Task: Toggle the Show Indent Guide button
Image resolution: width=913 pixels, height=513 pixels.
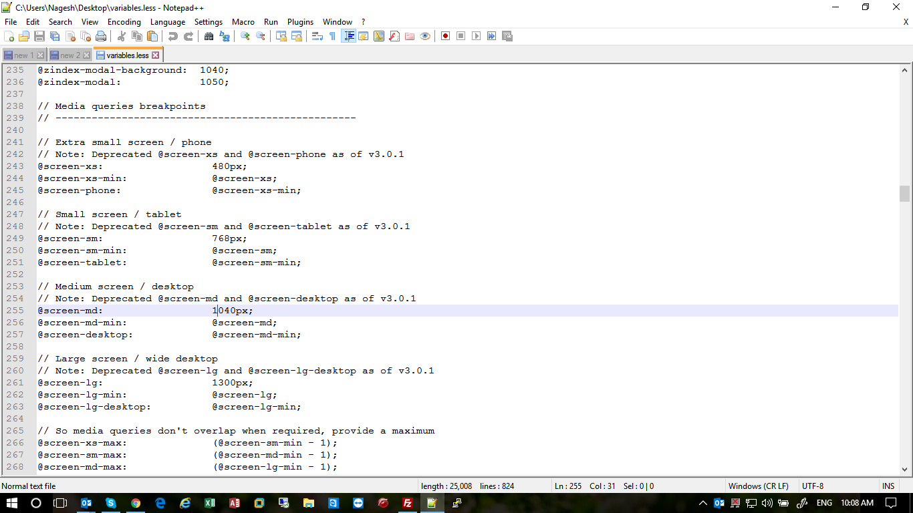Action: pyautogui.click(x=348, y=36)
